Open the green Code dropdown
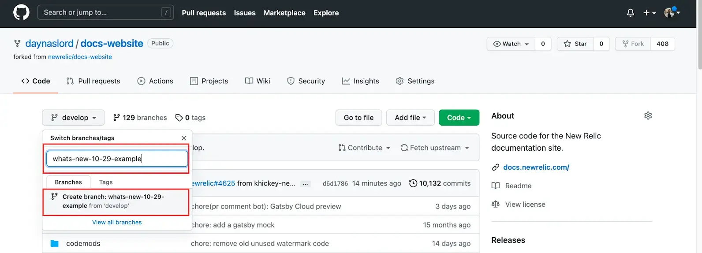This screenshot has height=253, width=702. pos(459,118)
